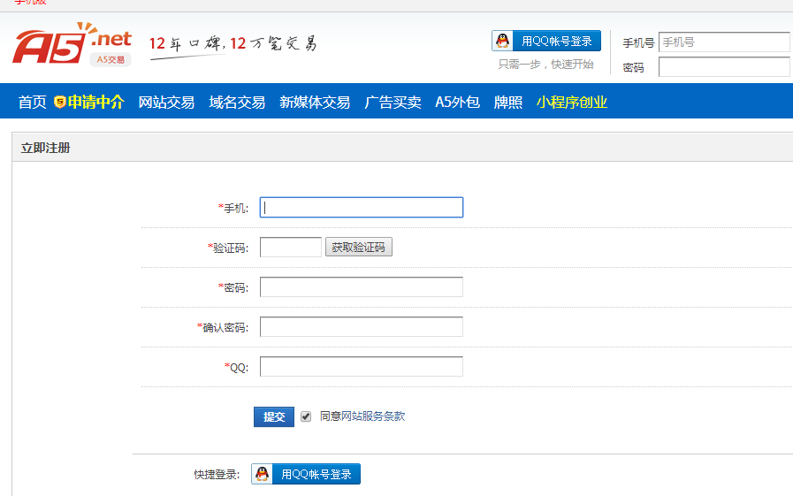Open the 网站服务条款 link
The image size is (793, 496).
pos(373,416)
